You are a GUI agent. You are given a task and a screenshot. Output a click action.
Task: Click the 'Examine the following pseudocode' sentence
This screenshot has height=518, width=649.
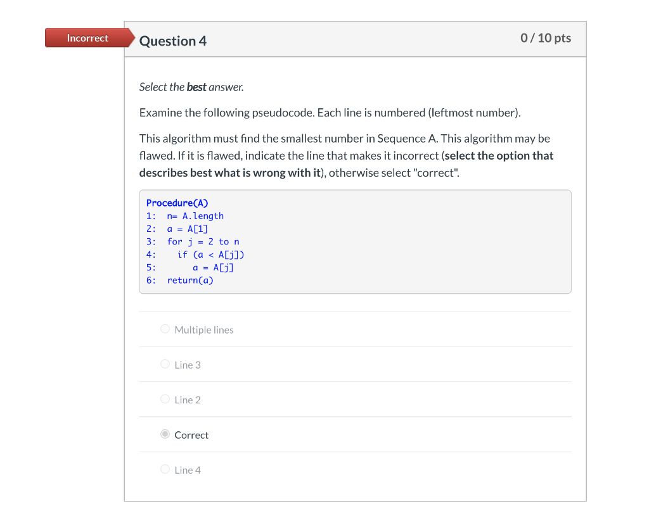coord(330,113)
